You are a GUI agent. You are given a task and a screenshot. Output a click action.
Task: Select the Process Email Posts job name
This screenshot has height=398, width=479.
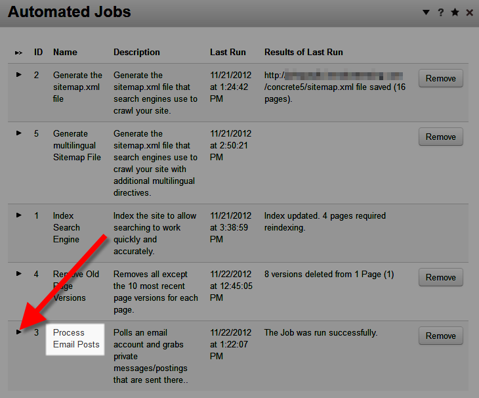(x=75, y=338)
